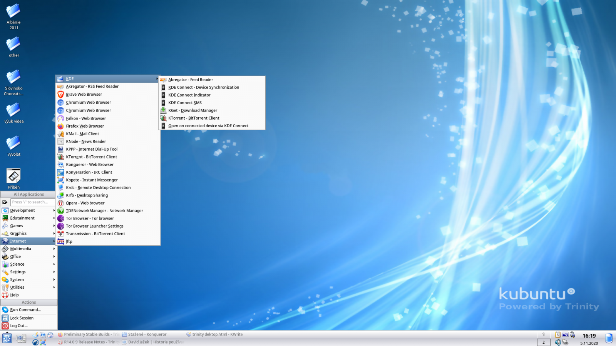The width and height of the screenshot is (616, 346).
Task: Open KMail Mail Client
Action: (x=83, y=133)
